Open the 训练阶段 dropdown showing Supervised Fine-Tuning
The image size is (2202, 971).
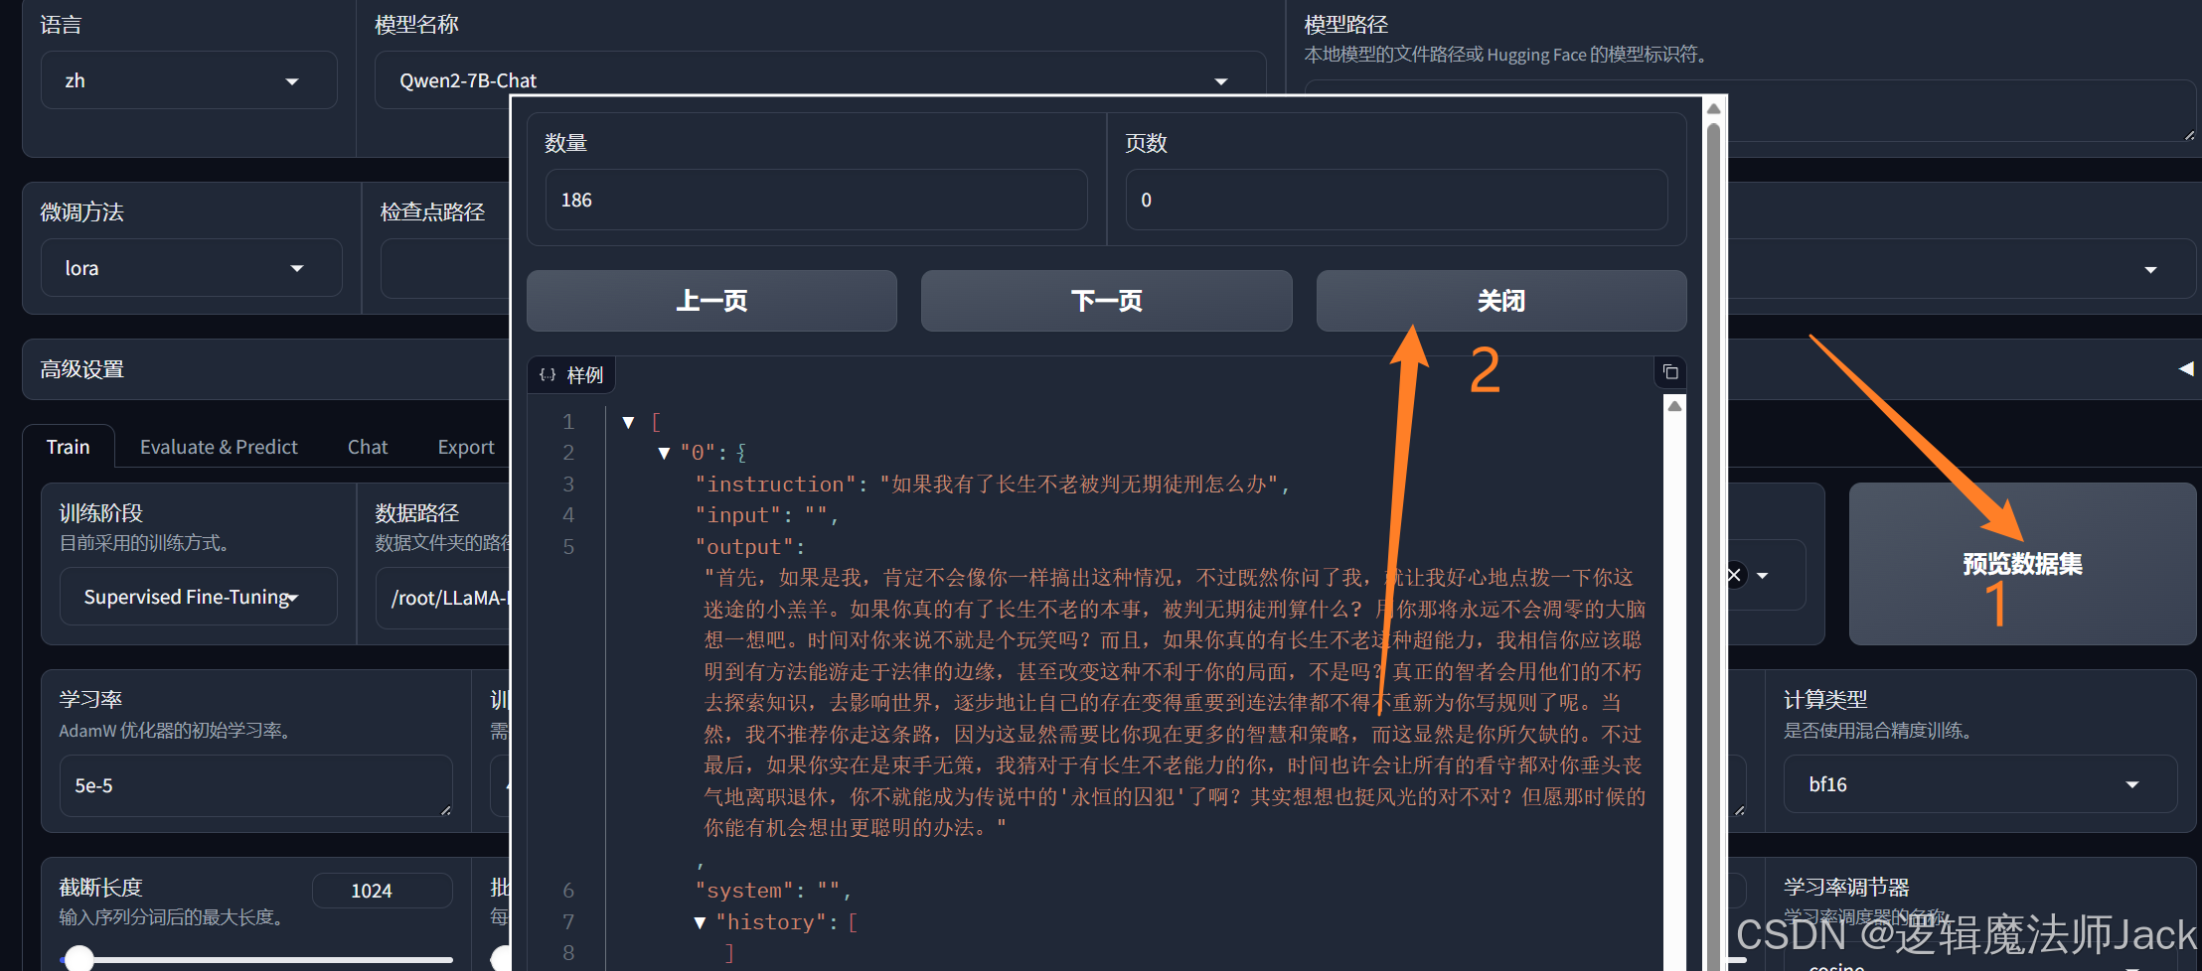(x=199, y=597)
